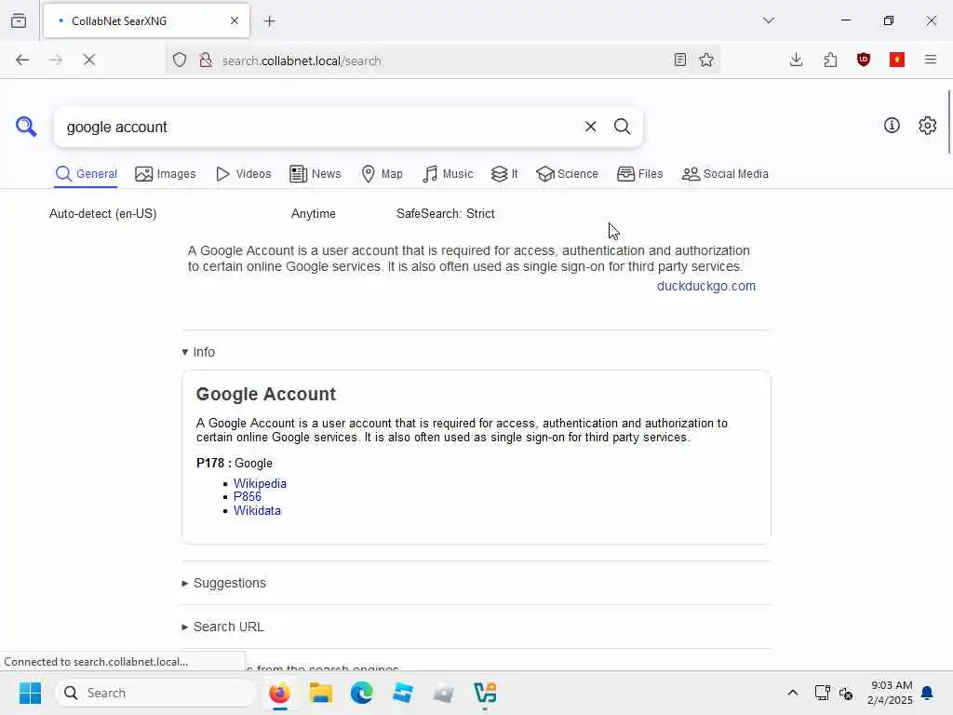This screenshot has width=953, height=715.
Task: Stop loading the page
Action: coord(88,60)
